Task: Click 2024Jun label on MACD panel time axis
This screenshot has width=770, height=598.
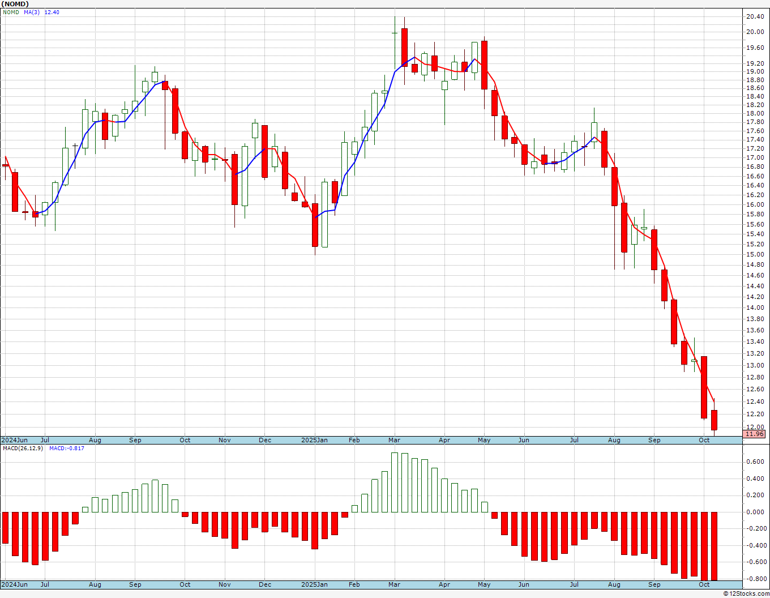Action: (14, 584)
